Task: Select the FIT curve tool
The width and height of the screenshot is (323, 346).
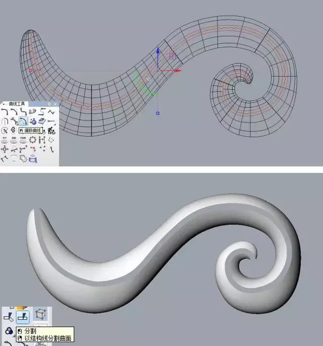Action: click(x=5, y=140)
